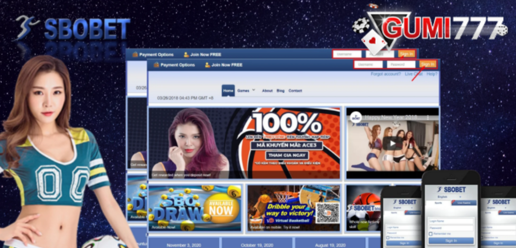Switch to the Home tab
This screenshot has height=248, width=516.
(x=228, y=91)
